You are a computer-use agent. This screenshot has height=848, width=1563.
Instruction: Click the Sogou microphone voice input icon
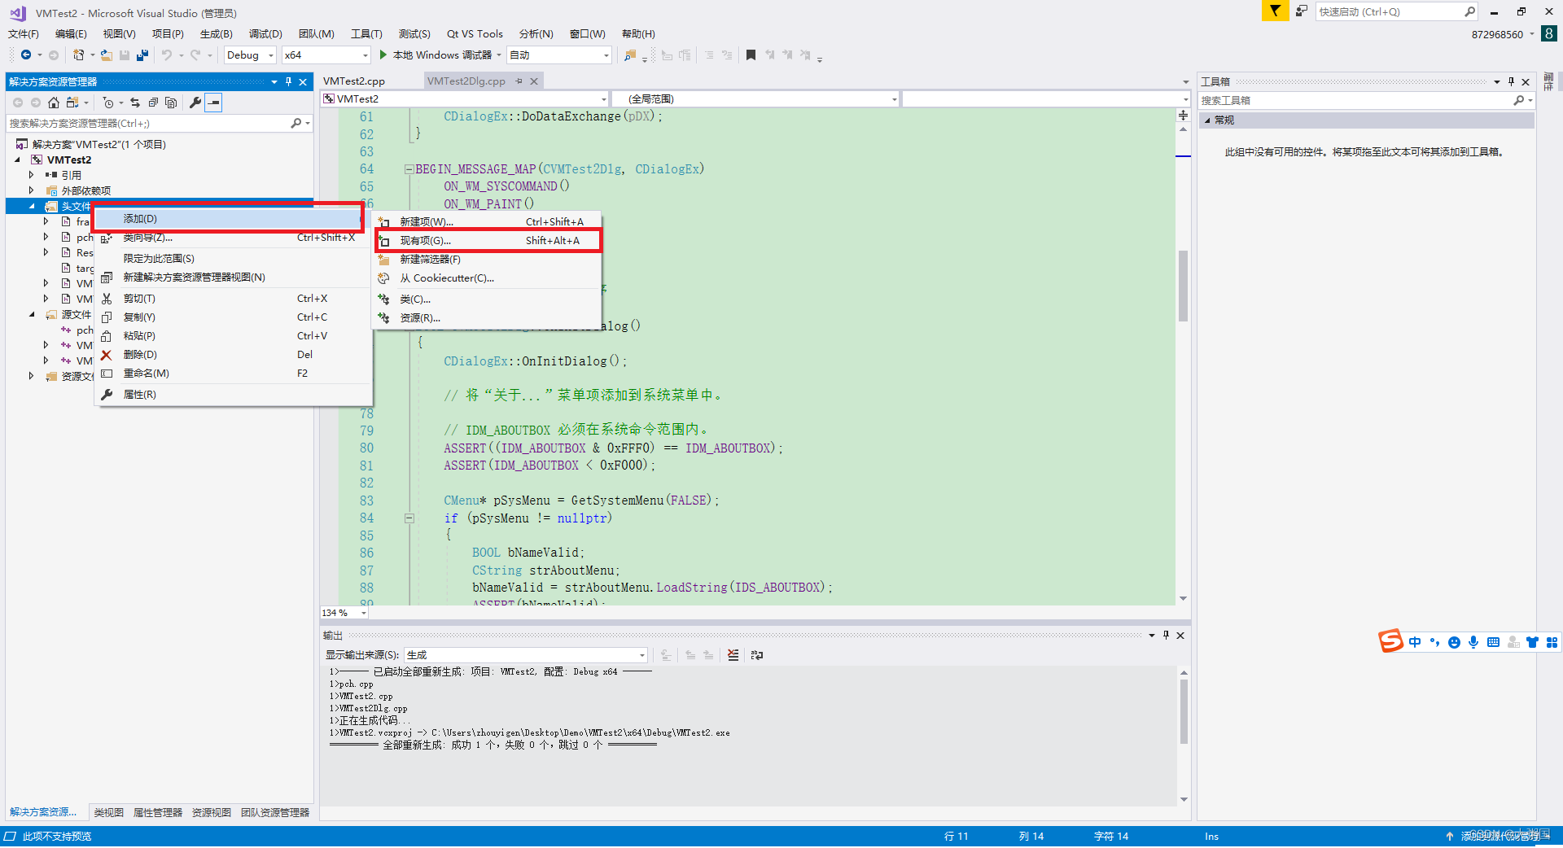point(1473,642)
